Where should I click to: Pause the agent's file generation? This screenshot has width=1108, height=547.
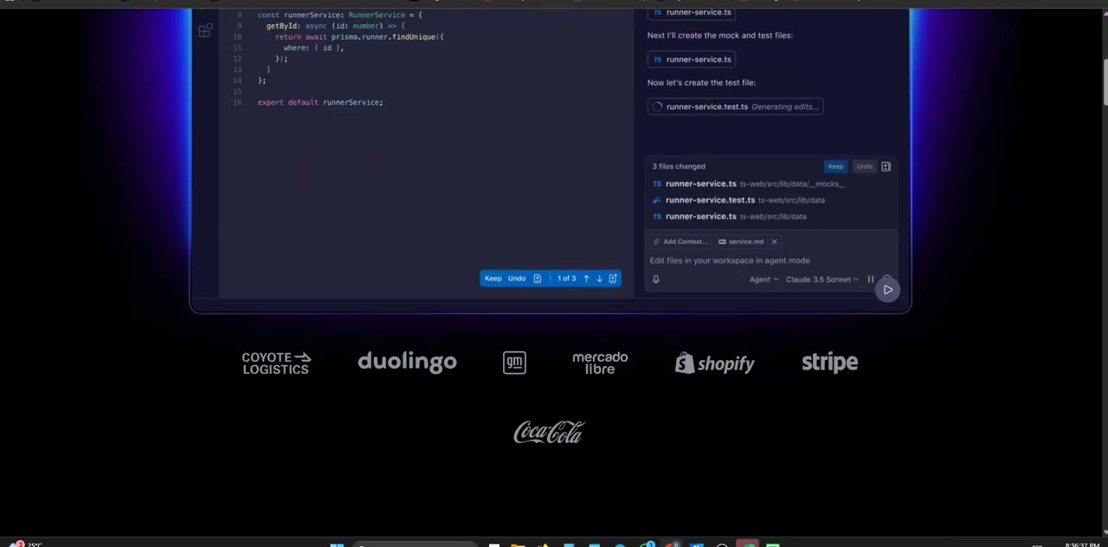(x=870, y=280)
